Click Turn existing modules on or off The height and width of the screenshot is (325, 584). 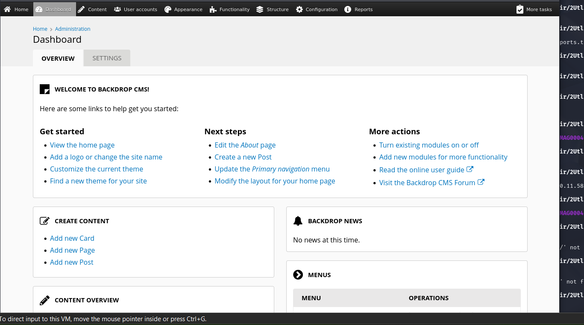429,145
